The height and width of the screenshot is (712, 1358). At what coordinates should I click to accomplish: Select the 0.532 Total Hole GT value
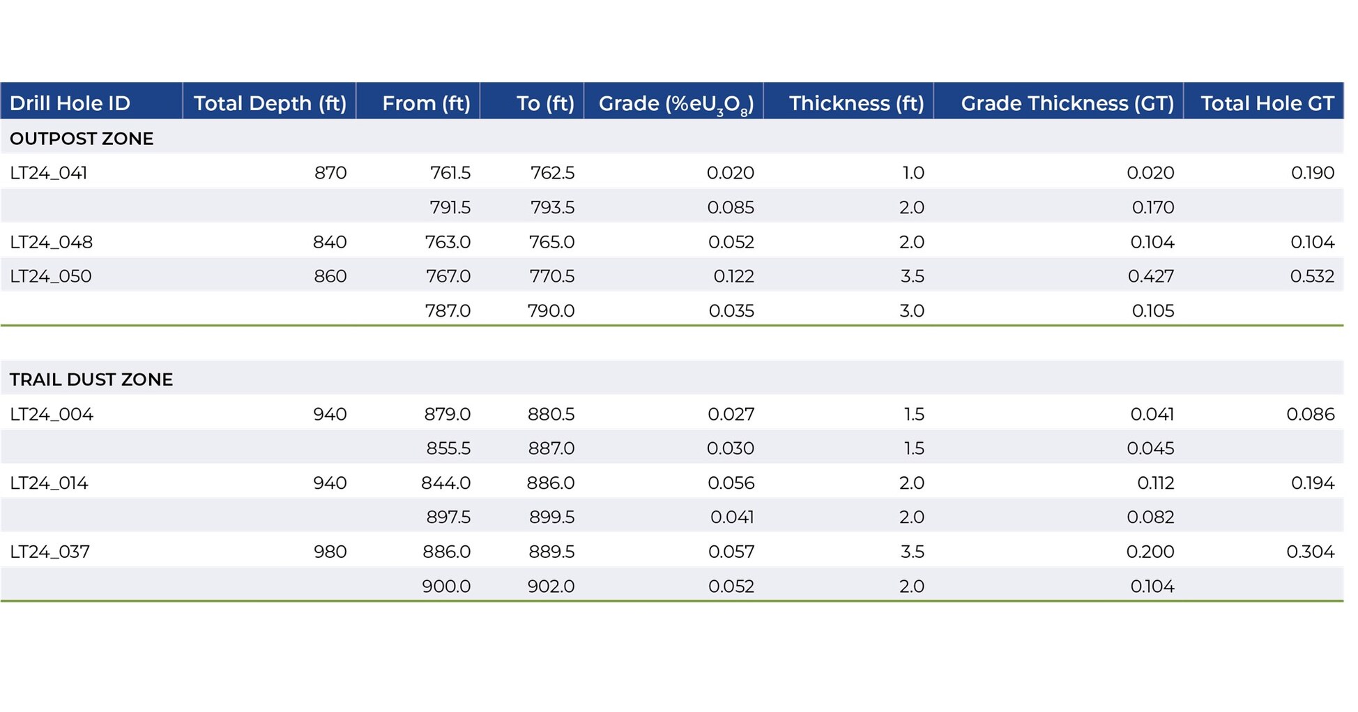coord(1311,276)
